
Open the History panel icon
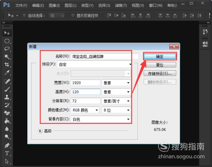[x=205, y=32]
